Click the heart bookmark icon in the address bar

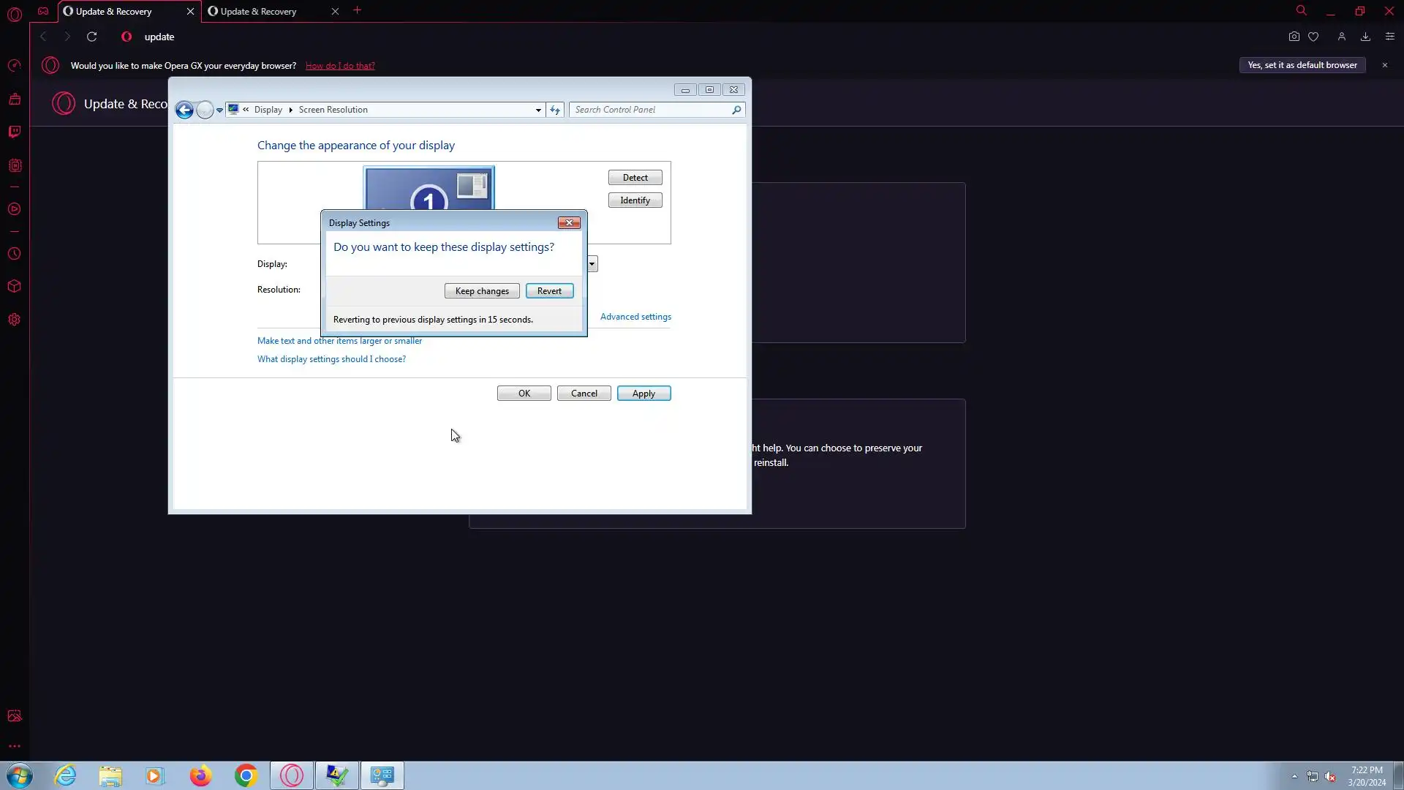pos(1313,37)
